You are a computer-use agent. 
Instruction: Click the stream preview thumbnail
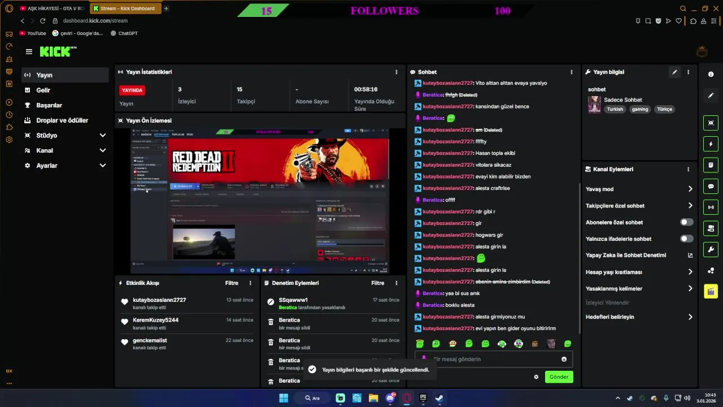tap(260, 201)
